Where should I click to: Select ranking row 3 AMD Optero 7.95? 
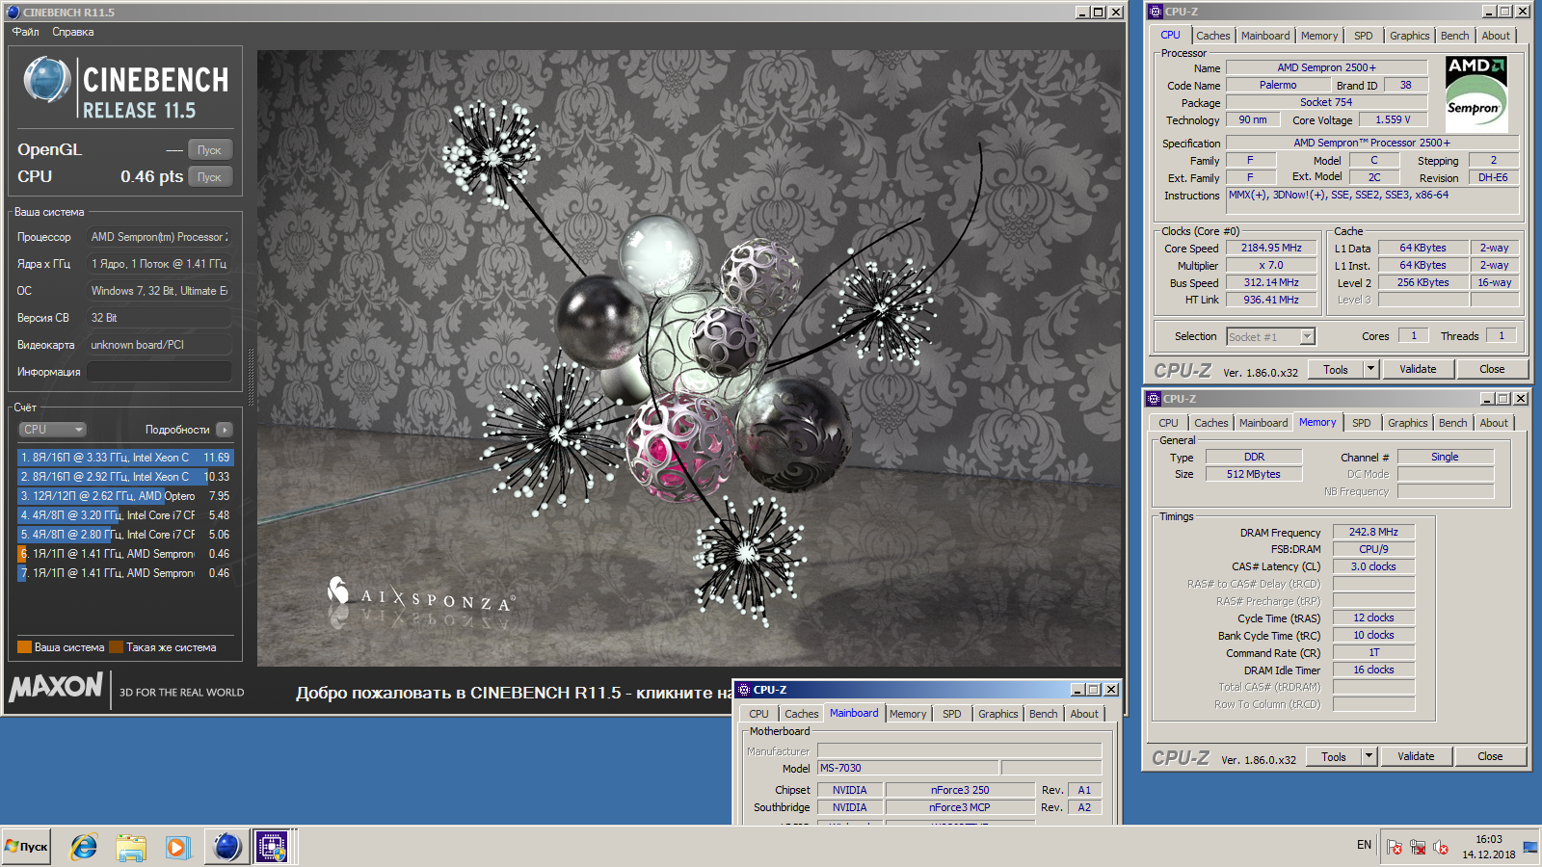click(x=125, y=496)
